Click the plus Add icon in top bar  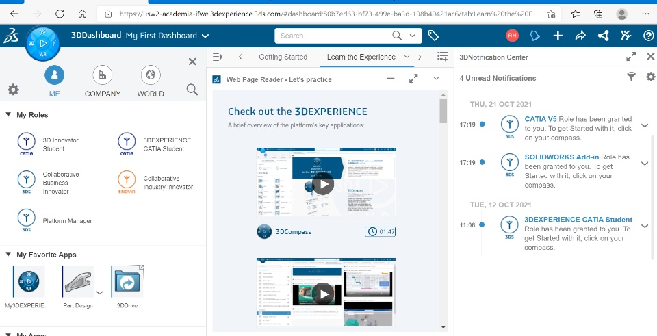tap(558, 36)
